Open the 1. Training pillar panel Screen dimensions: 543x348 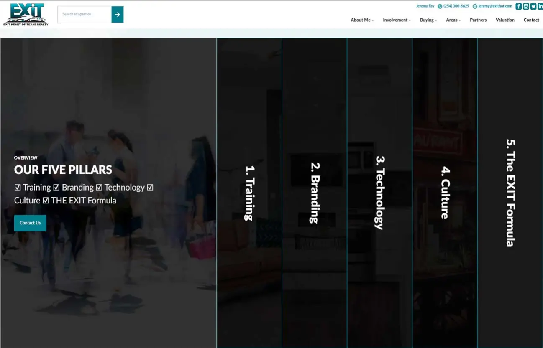[249, 193]
